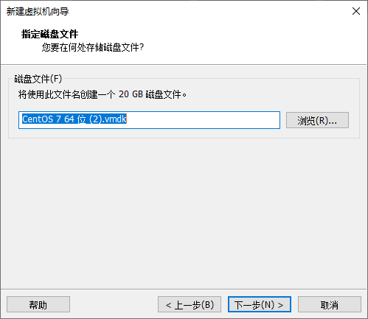Proceed with 下一步(N) button
The image size is (368, 319).
coord(260,304)
